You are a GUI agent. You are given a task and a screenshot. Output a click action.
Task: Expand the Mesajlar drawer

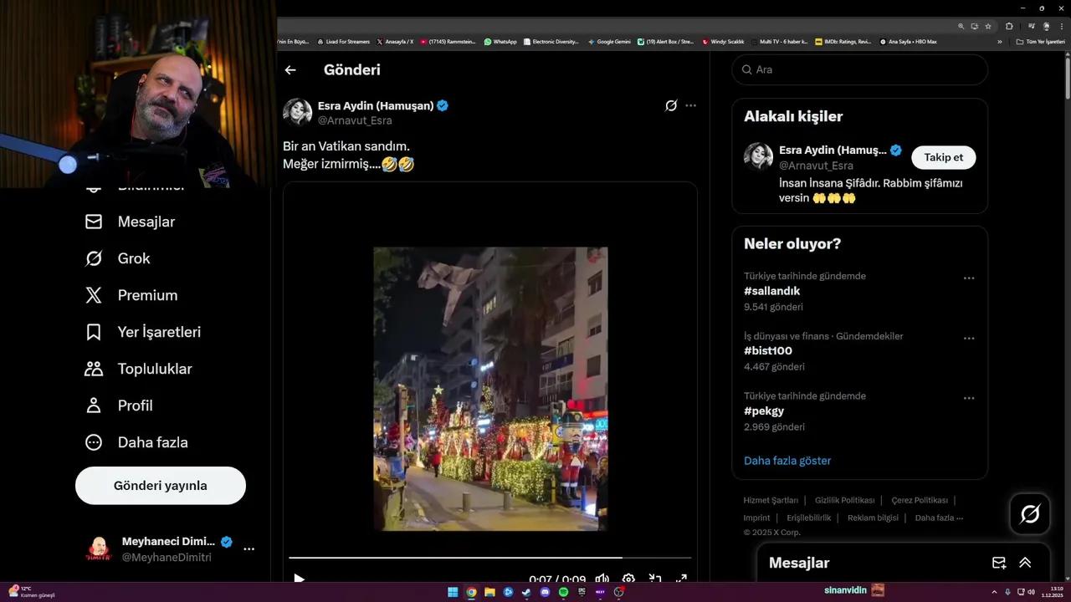coord(1025,563)
